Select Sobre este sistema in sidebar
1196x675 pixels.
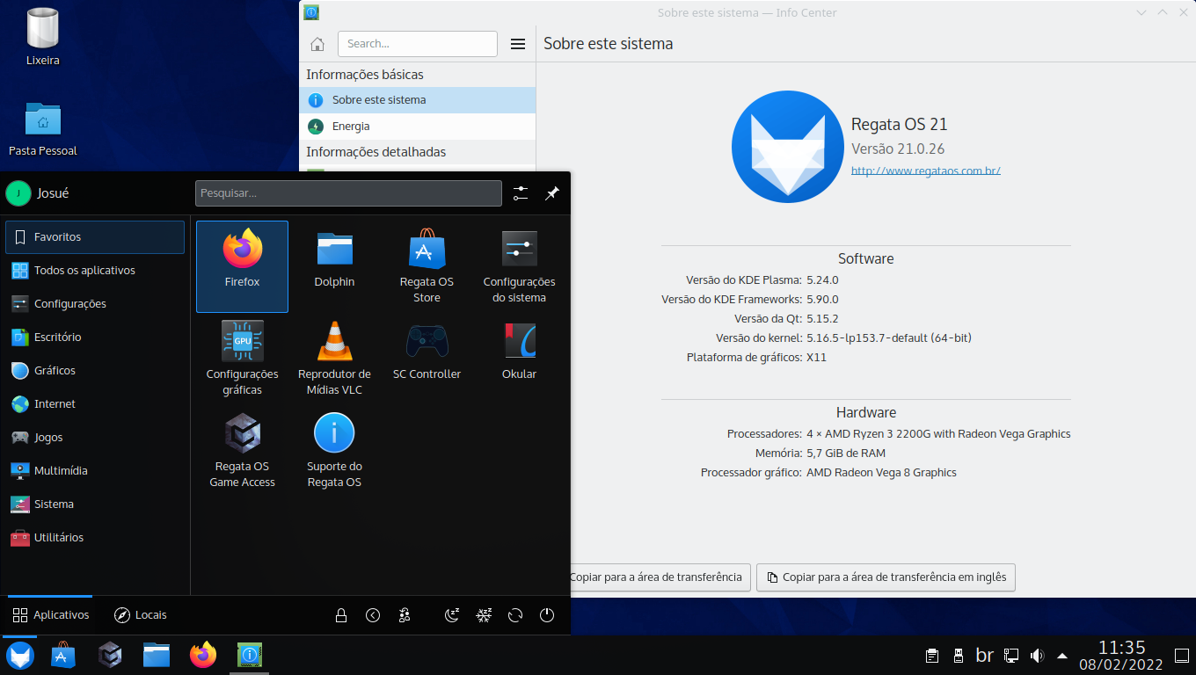(418, 100)
